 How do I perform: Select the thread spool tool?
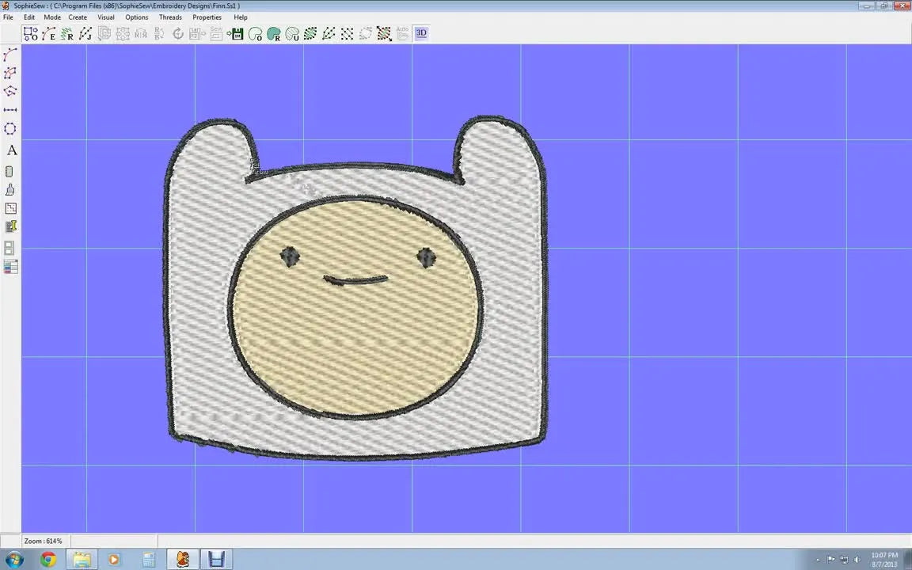(x=9, y=172)
